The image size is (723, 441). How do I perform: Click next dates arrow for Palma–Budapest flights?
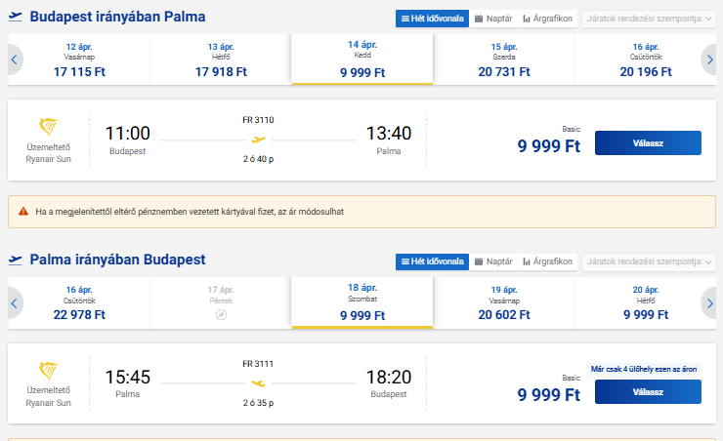coord(708,303)
